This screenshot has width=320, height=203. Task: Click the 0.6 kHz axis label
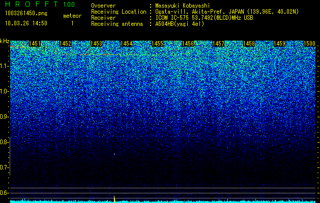(x=5, y=193)
